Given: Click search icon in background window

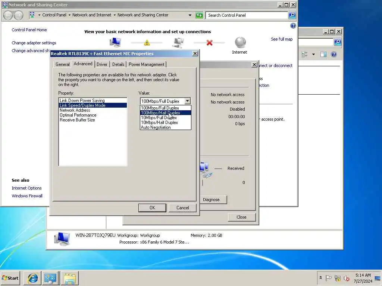Looking at the screenshot, I should coord(337,42).
